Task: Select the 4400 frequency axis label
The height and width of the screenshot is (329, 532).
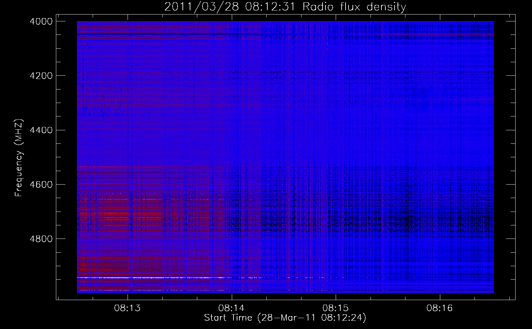Action: click(x=41, y=130)
